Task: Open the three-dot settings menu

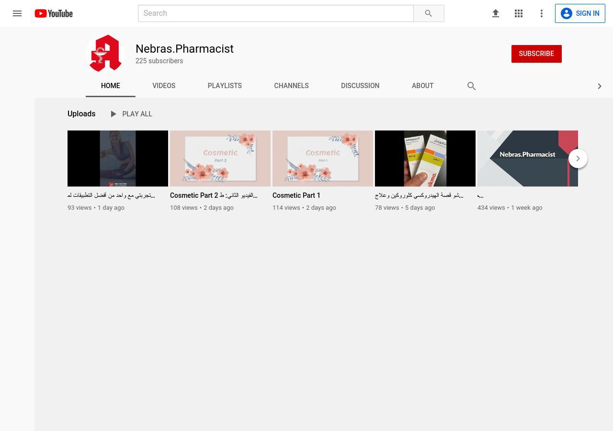Action: pyautogui.click(x=542, y=13)
